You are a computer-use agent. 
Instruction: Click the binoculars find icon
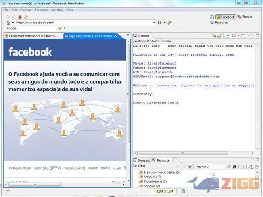point(235,166)
